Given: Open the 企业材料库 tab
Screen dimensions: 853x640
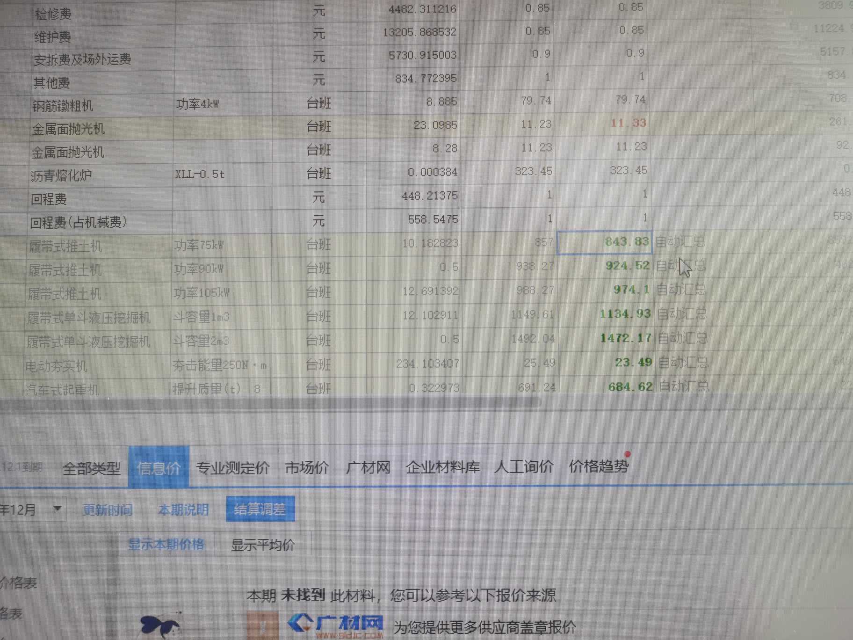Looking at the screenshot, I should pos(443,467).
